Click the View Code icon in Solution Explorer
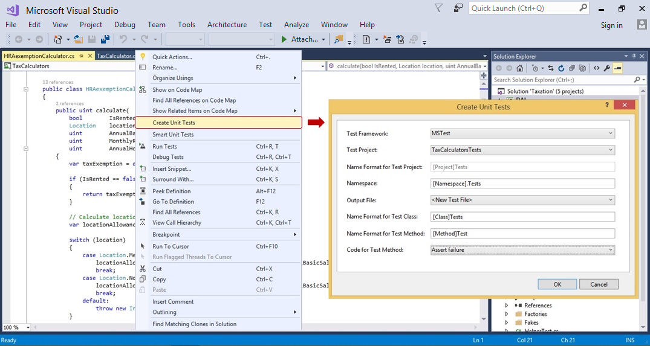 tap(596, 68)
